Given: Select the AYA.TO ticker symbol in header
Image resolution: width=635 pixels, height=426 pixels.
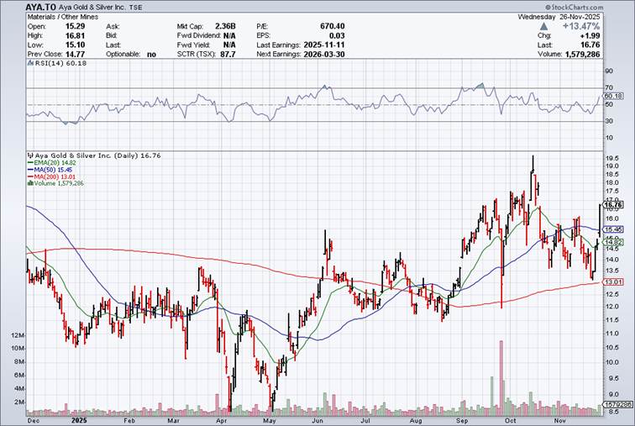Looking at the screenshot, I should point(39,7).
